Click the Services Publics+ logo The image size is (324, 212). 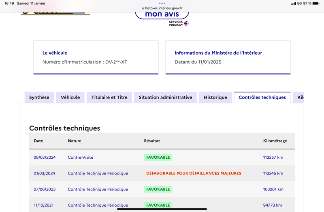click(179, 23)
